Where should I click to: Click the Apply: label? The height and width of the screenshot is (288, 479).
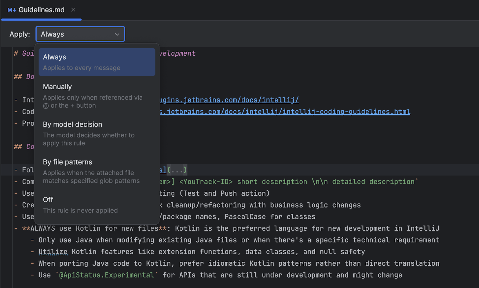[x=20, y=34]
